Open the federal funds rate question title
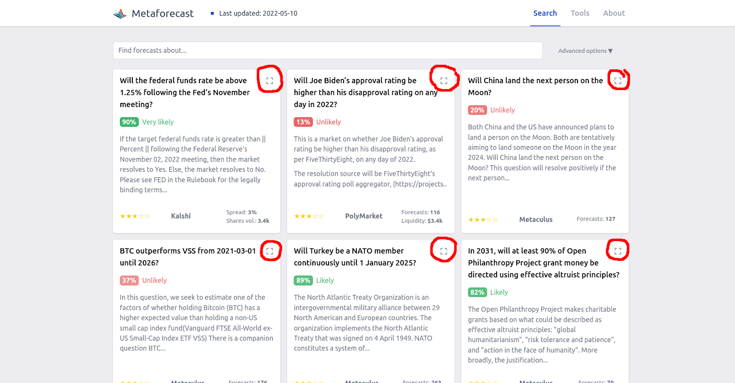Image resolution: width=735 pixels, height=383 pixels. [185, 92]
